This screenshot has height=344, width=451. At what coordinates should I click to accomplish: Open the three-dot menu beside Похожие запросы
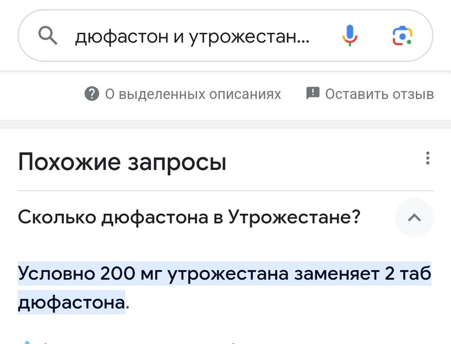point(428,159)
